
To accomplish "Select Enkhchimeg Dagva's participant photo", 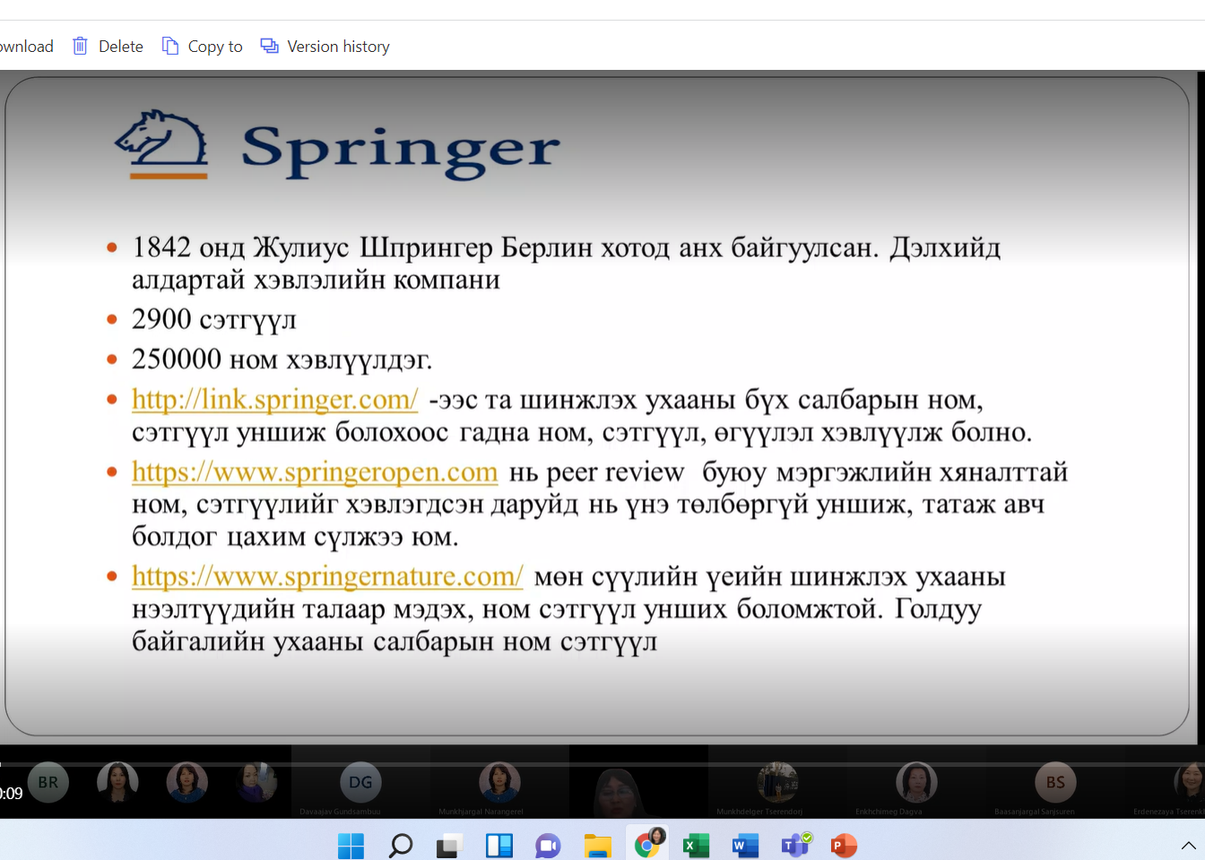I will pos(916,782).
